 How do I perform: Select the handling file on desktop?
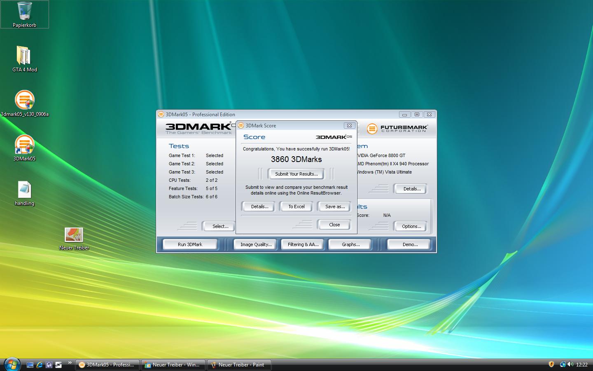pos(24,193)
